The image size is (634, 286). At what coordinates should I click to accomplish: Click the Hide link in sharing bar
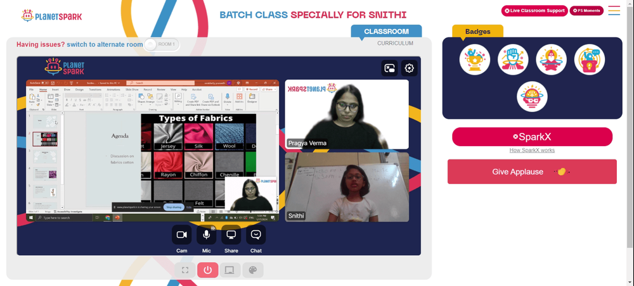(189, 207)
